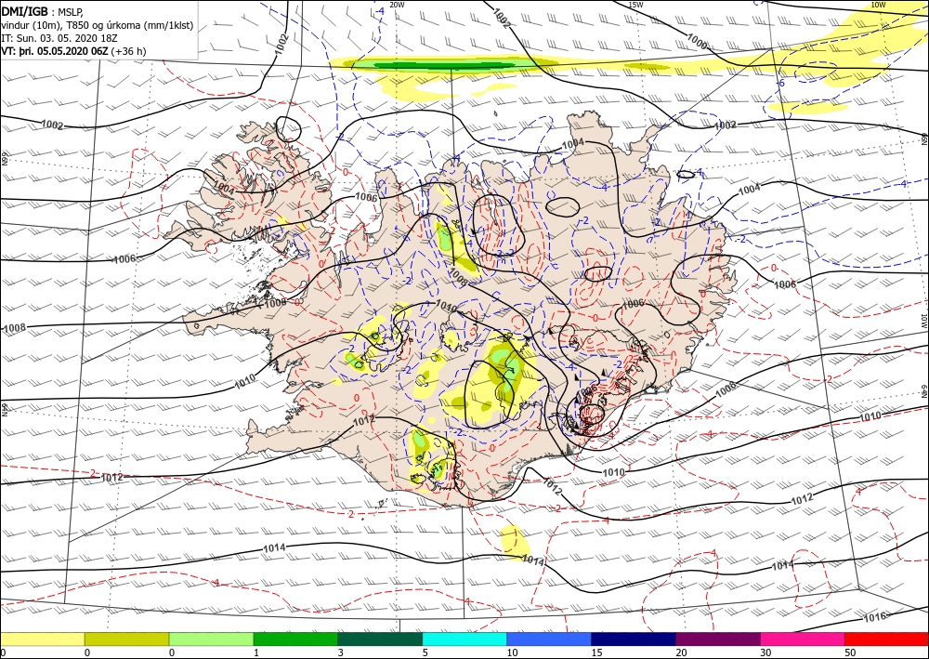Pick the cyan legend swatch above 5
Image resolution: width=929 pixels, height=659 pixels.
point(464,639)
